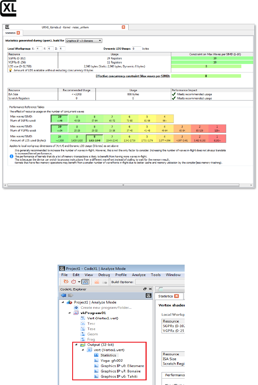Close the Statistics tab in the upper window

18,33
